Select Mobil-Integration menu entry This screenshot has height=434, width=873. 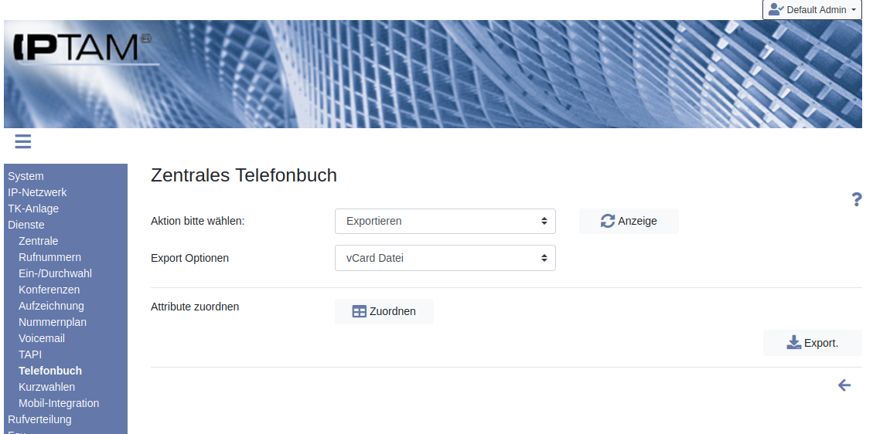[59, 403]
